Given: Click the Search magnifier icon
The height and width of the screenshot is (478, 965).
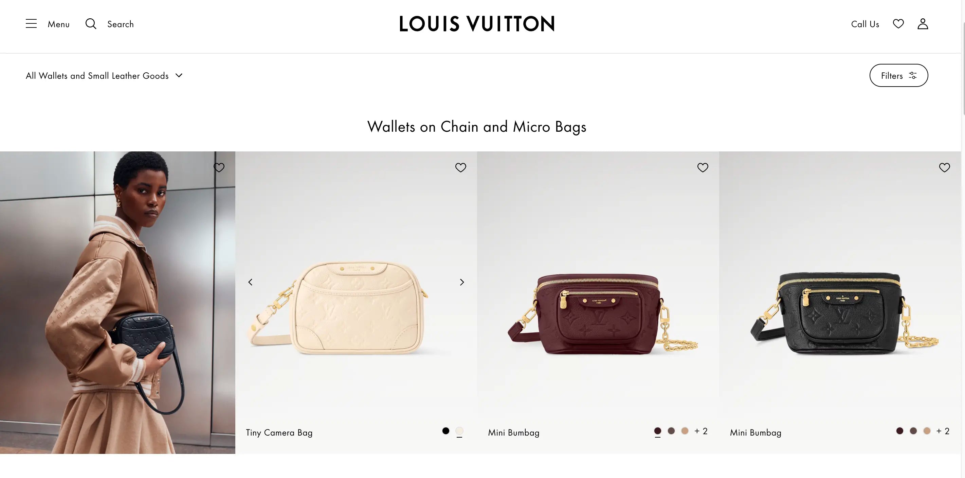Looking at the screenshot, I should 91,24.
